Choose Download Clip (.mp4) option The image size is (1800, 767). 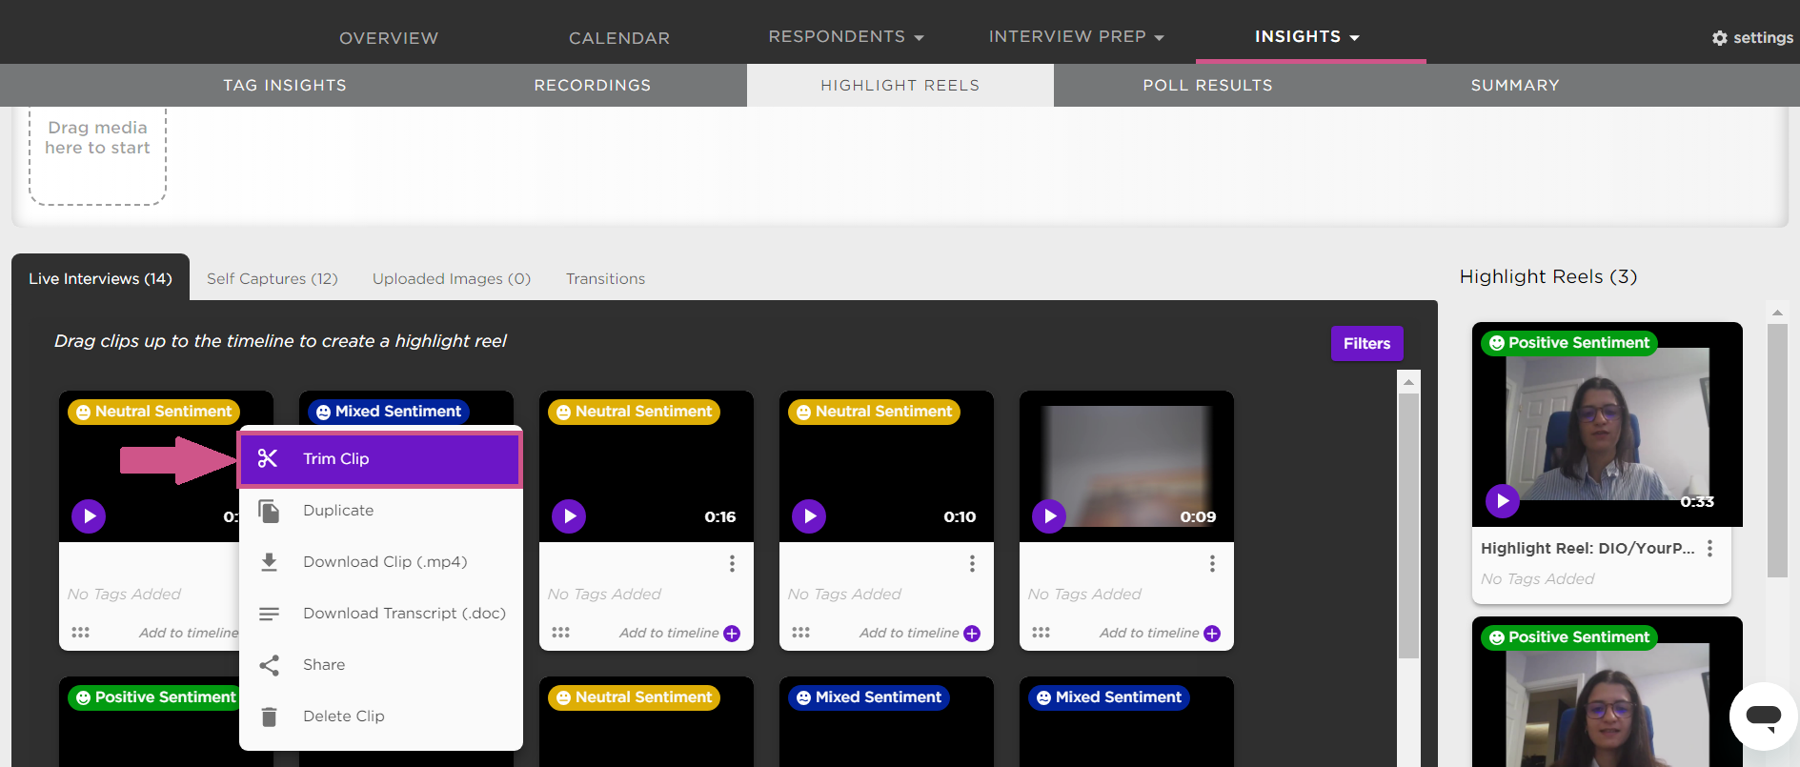(x=380, y=562)
